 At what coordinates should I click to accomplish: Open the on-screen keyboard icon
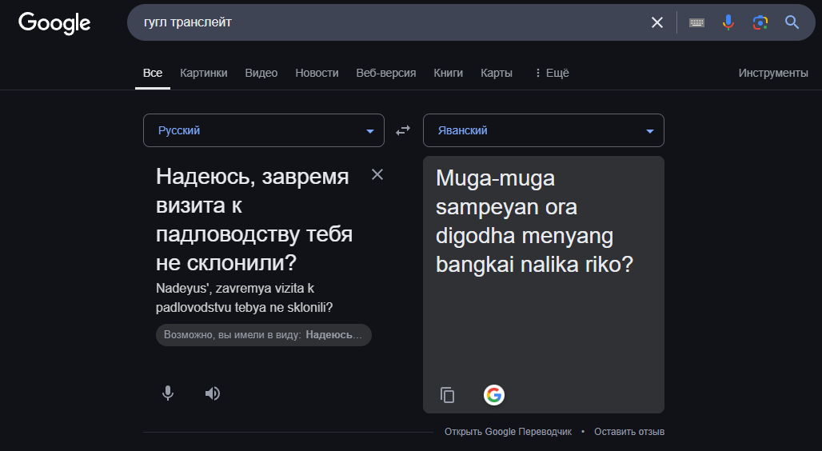point(696,22)
